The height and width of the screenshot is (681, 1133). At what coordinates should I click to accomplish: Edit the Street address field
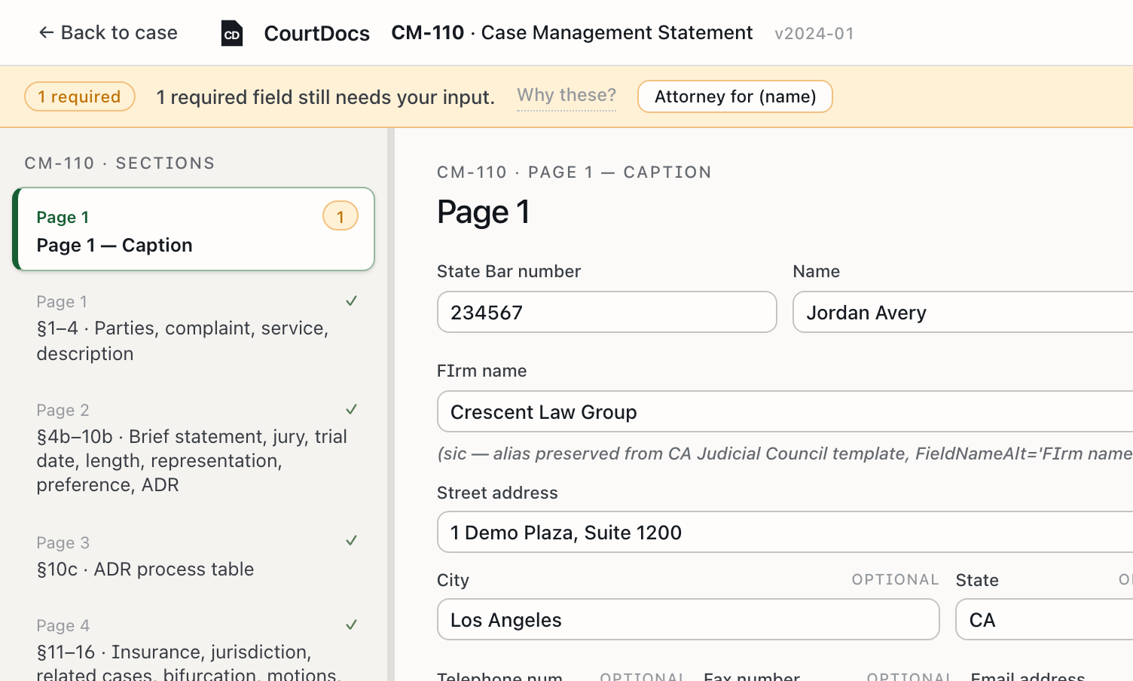[785, 532]
